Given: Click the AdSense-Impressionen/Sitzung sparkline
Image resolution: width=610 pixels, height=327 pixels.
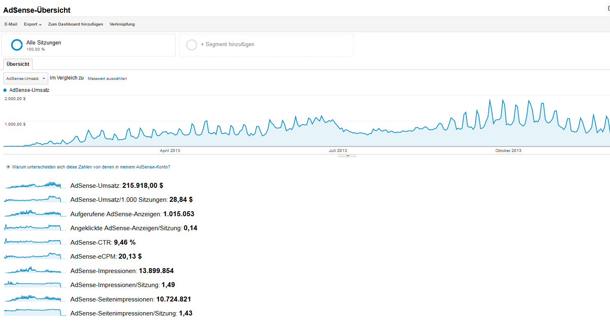Looking at the screenshot, I should pos(35,284).
